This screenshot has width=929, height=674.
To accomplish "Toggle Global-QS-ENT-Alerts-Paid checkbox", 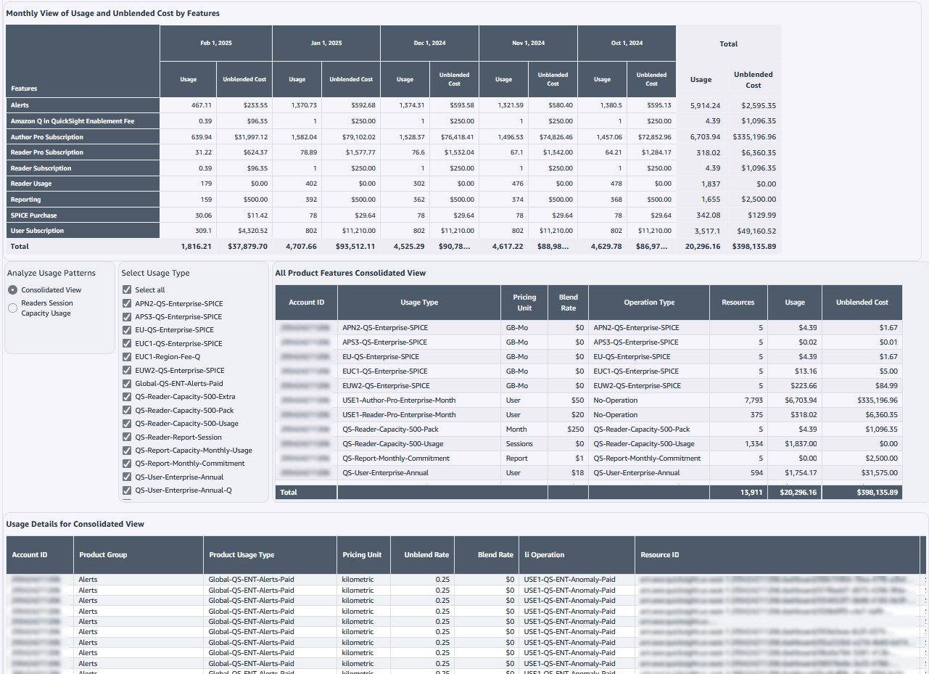I will (x=128, y=384).
